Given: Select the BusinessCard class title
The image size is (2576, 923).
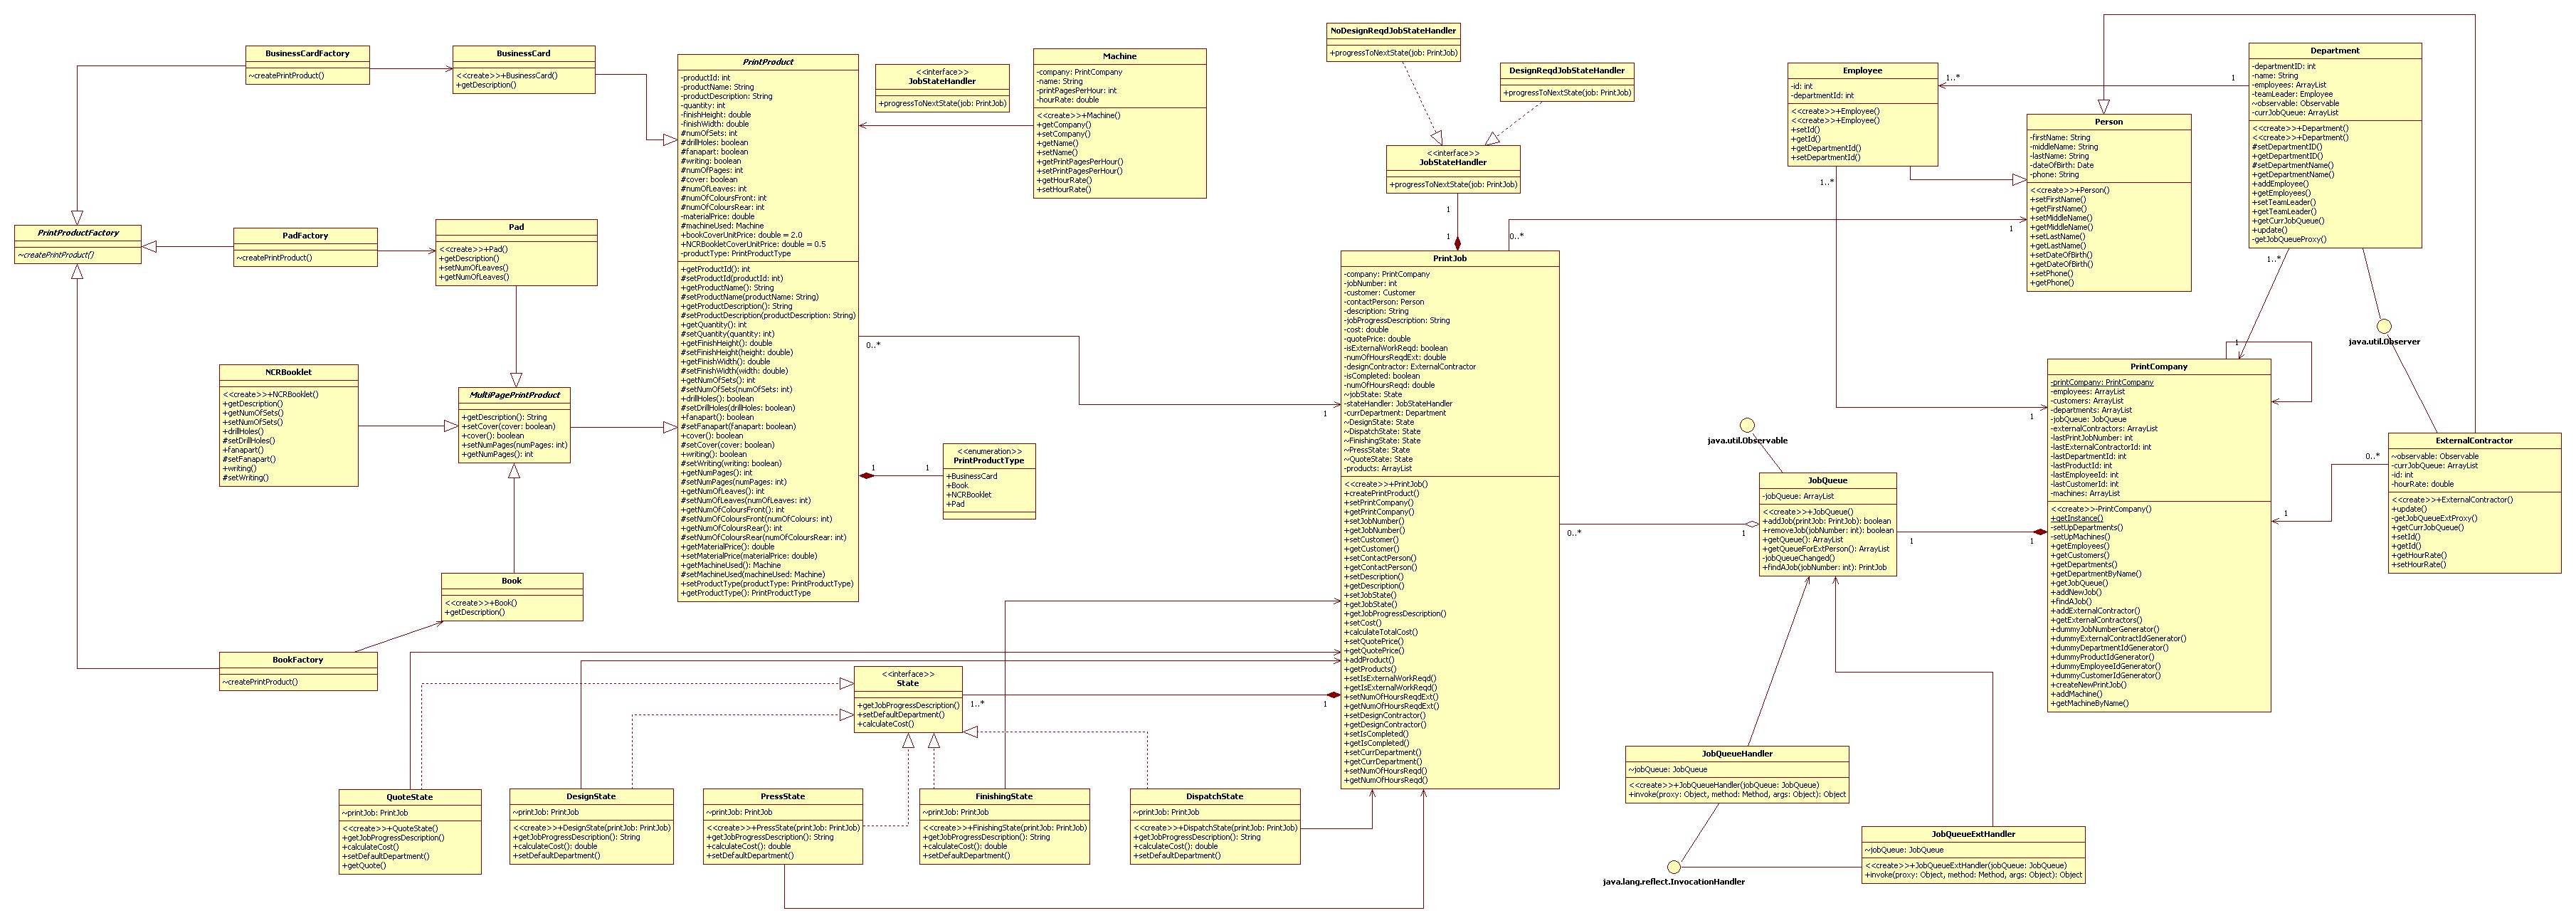Looking at the screenshot, I should [523, 53].
